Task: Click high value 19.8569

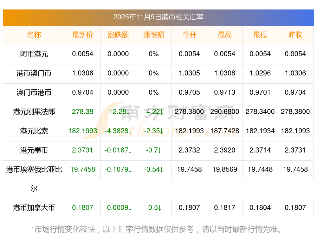Action: [225, 169]
